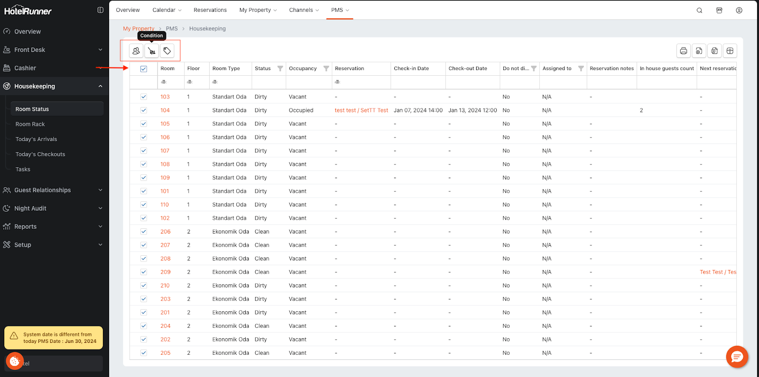
Task: Open the search magnifier in header
Action: coord(699,10)
